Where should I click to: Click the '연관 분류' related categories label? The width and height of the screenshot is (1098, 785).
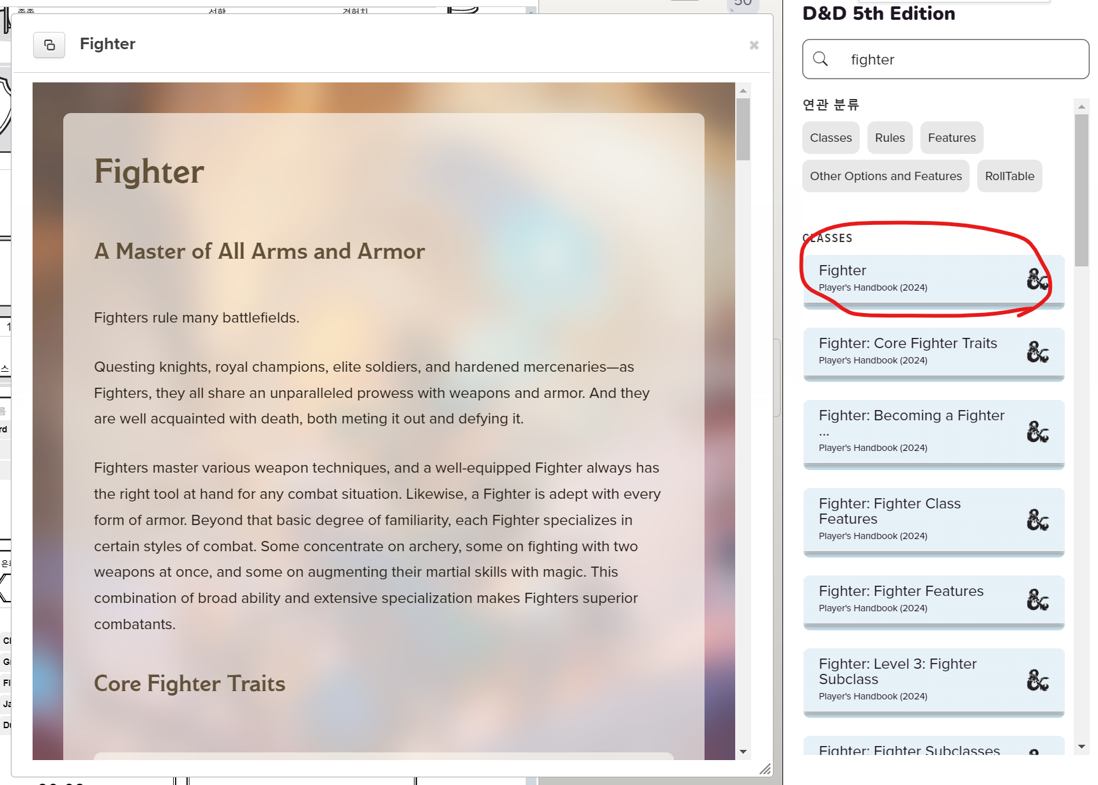(831, 105)
